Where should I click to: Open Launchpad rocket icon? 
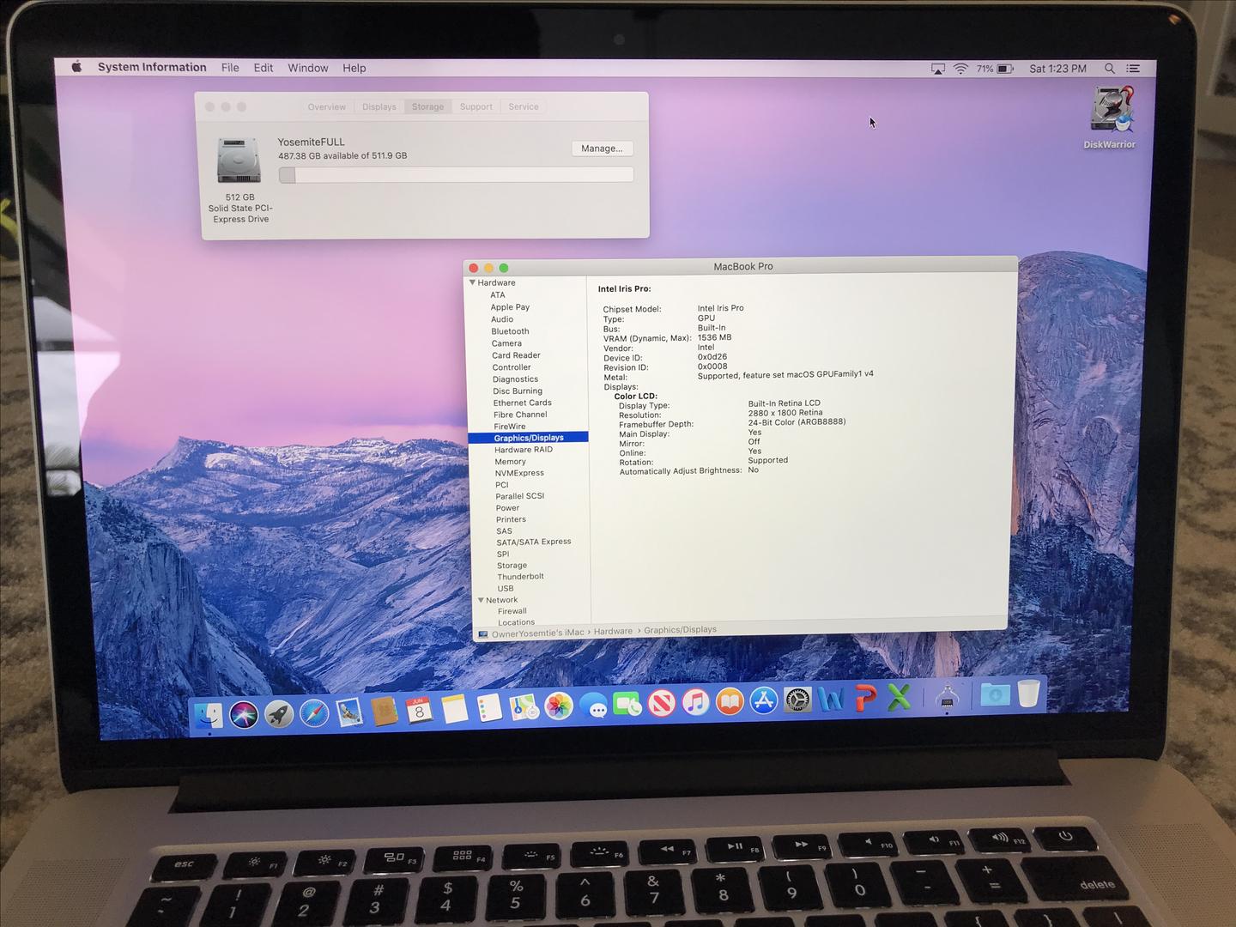(x=278, y=713)
